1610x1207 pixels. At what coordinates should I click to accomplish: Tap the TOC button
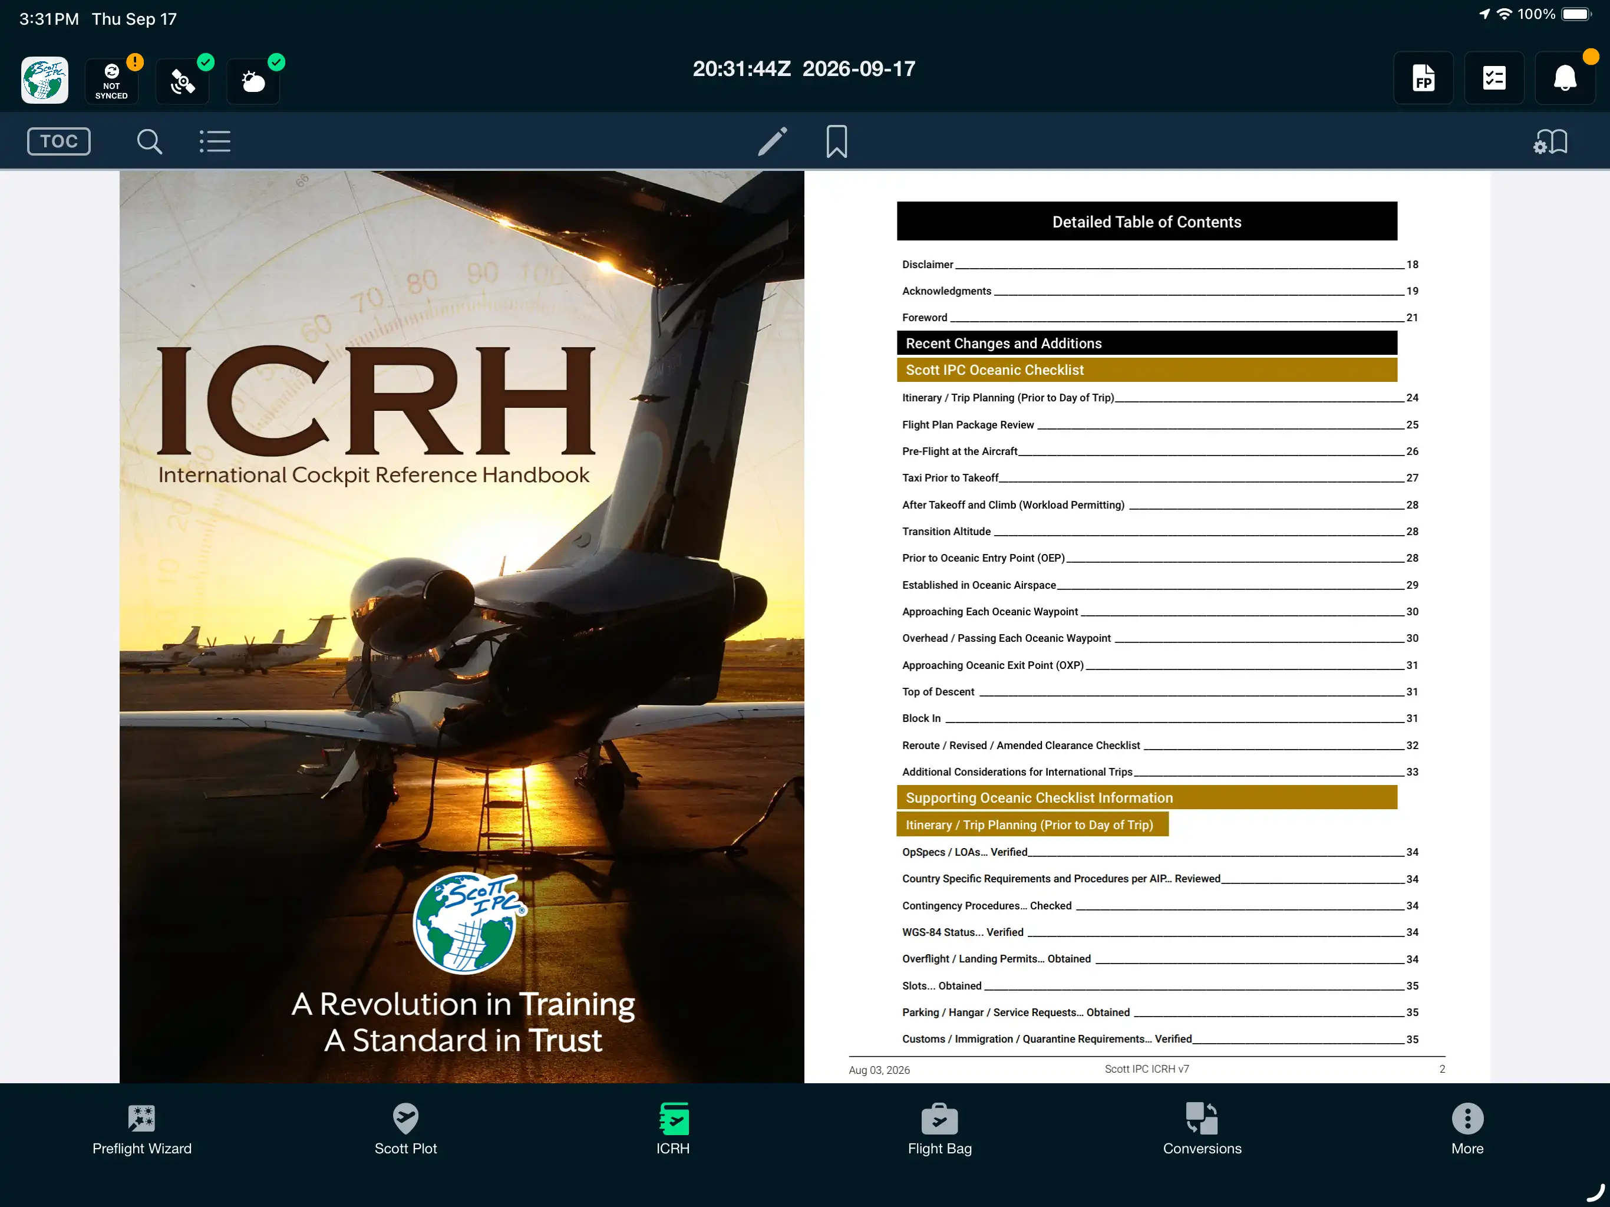59,141
